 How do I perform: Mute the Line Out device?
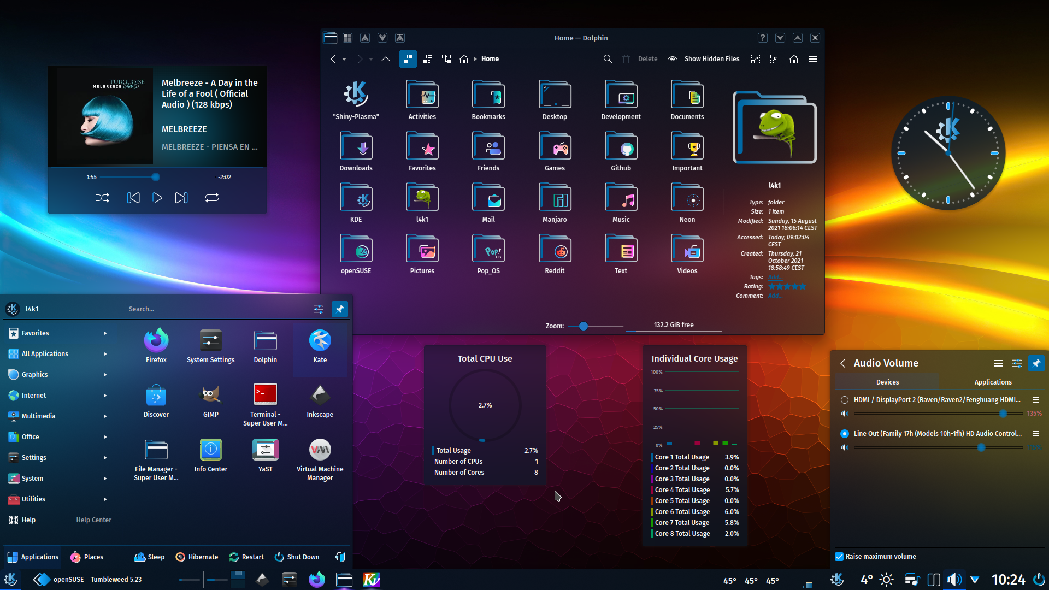845,447
